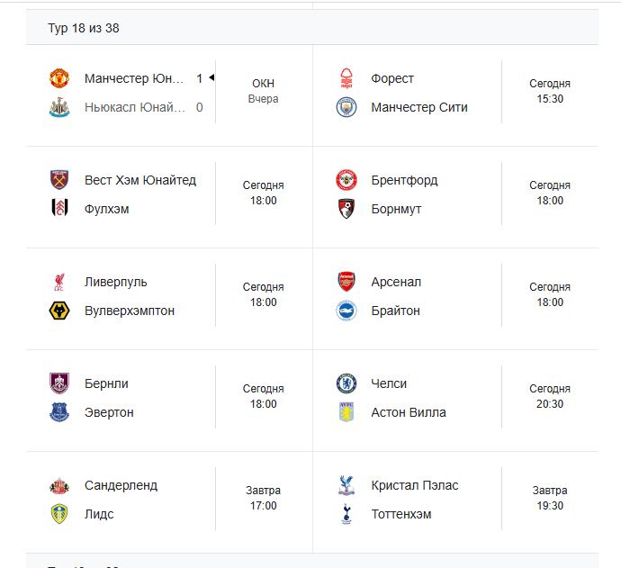The image size is (621, 568).
Task: Open the Брентфорд team link
Action: (404, 180)
